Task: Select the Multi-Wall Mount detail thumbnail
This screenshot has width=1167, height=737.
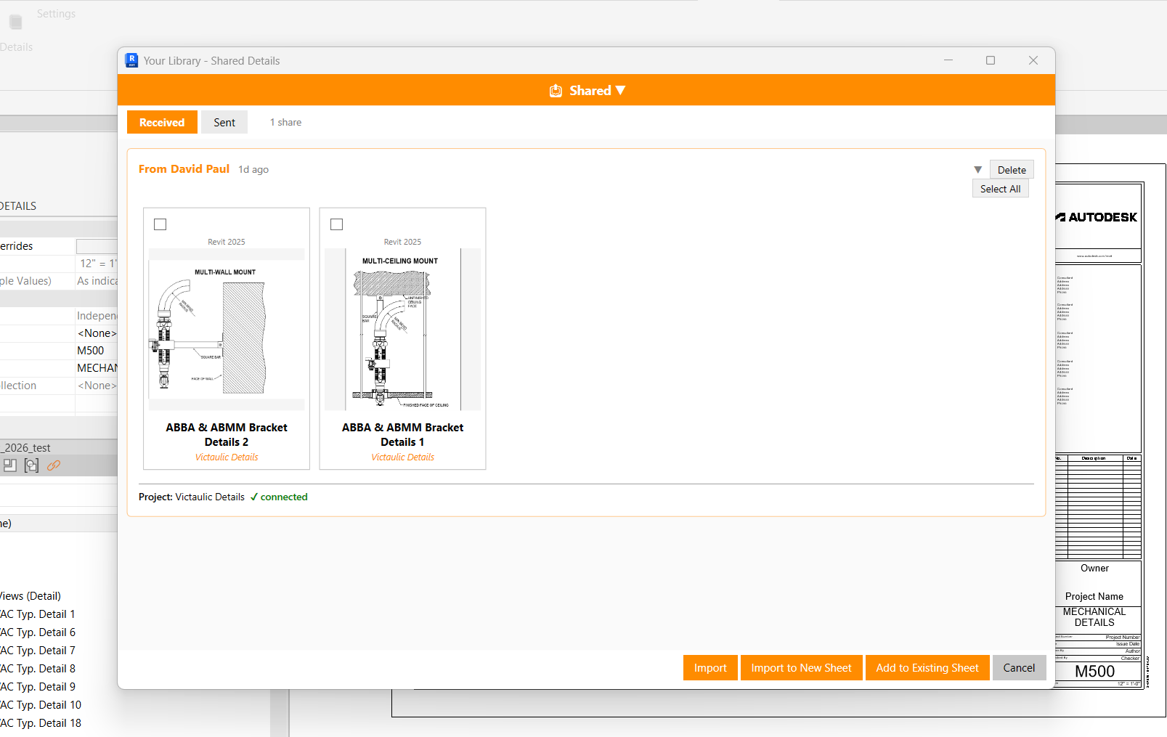Action: (227, 330)
